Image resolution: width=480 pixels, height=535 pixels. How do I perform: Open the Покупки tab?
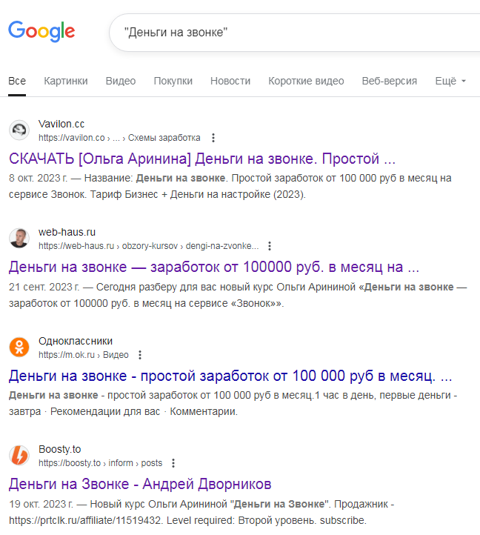pyautogui.click(x=173, y=81)
